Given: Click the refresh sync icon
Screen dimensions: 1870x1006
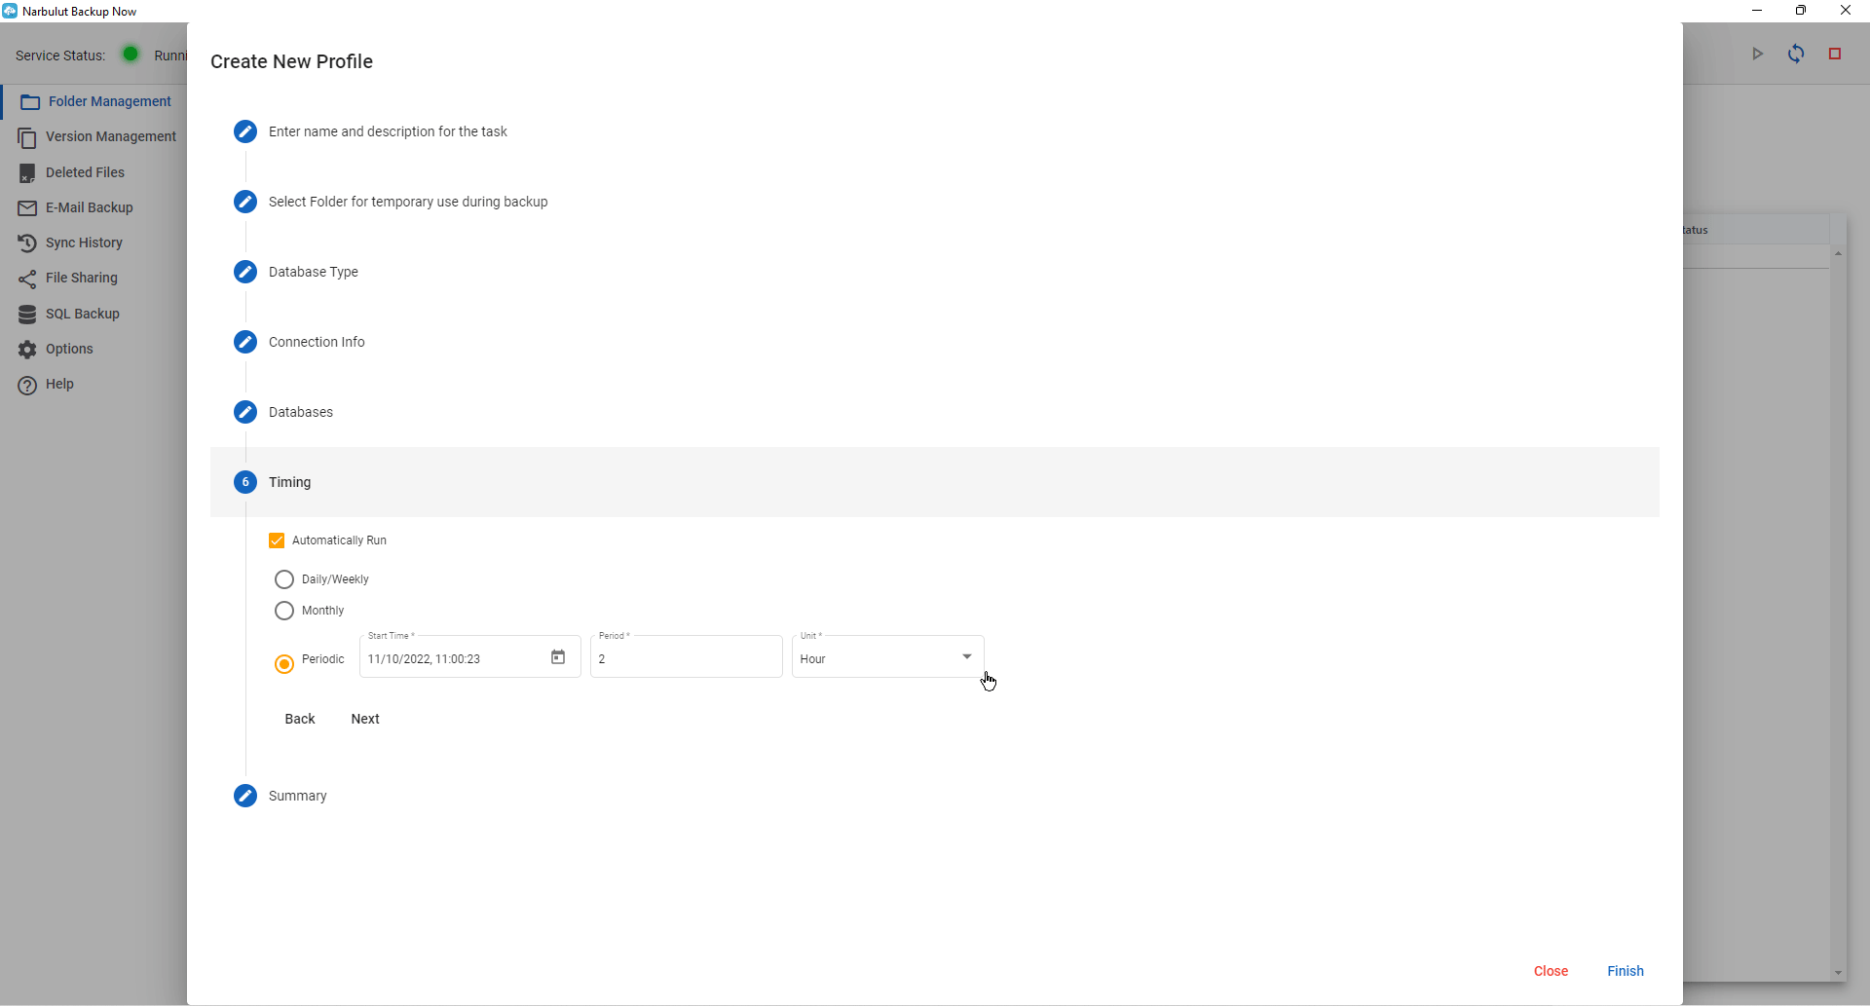Looking at the screenshot, I should point(1796,55).
